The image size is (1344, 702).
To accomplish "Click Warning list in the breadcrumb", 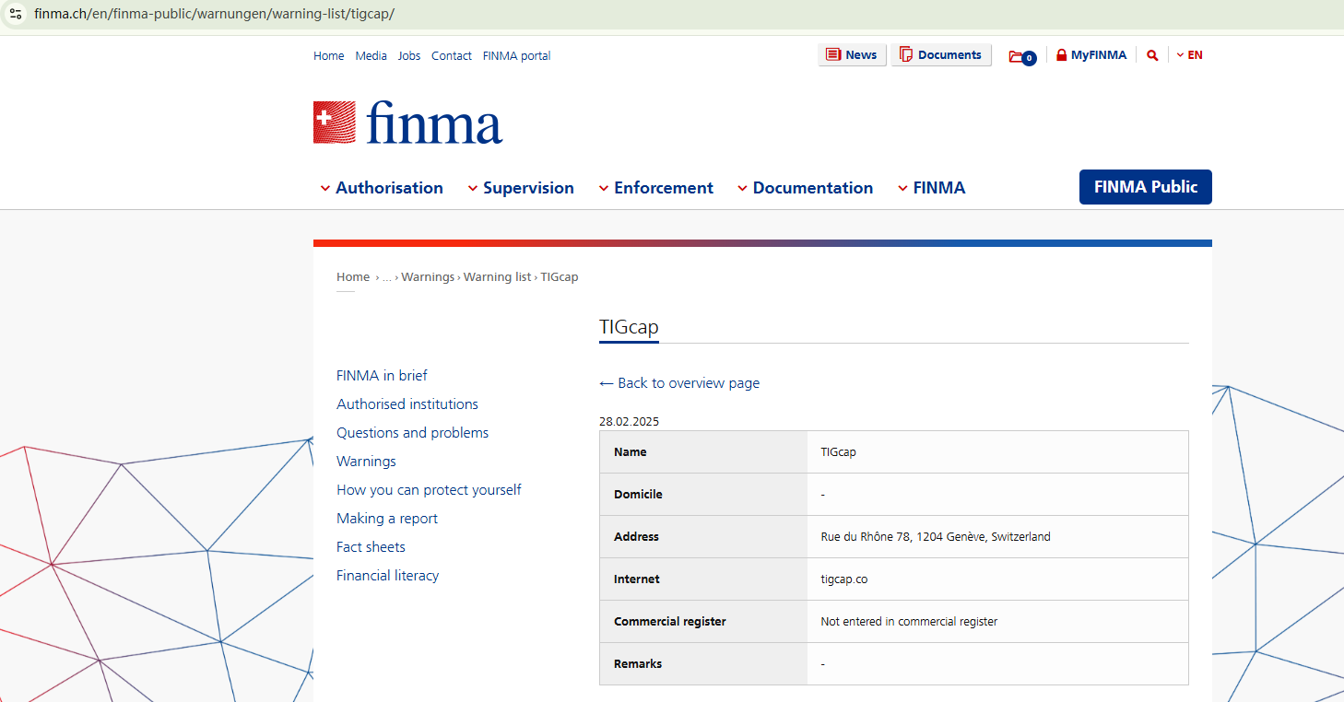I will pos(498,277).
